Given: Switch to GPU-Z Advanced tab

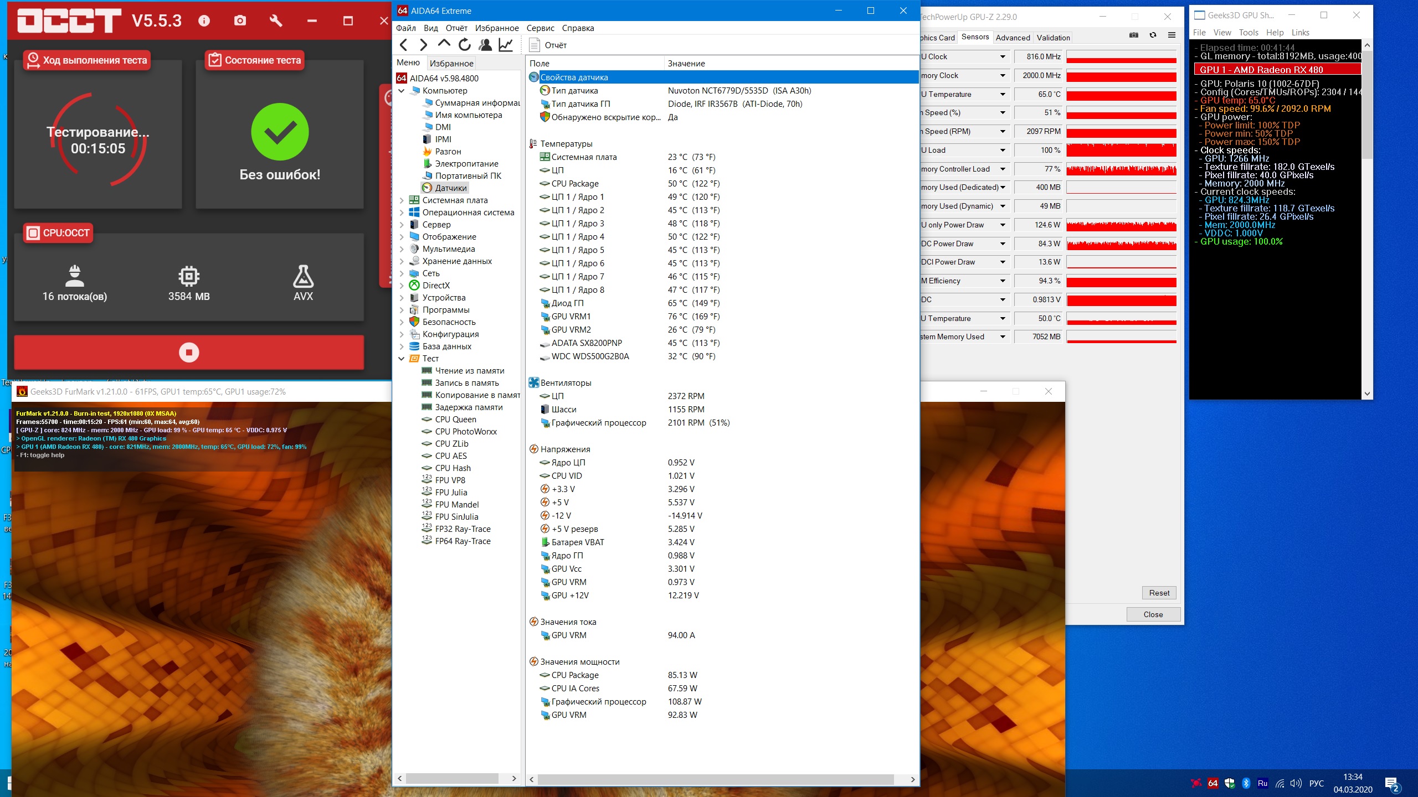Looking at the screenshot, I should click(x=1013, y=38).
